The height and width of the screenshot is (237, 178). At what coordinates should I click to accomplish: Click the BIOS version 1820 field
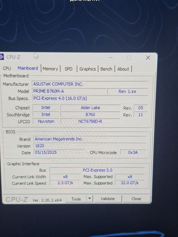click(x=90, y=146)
